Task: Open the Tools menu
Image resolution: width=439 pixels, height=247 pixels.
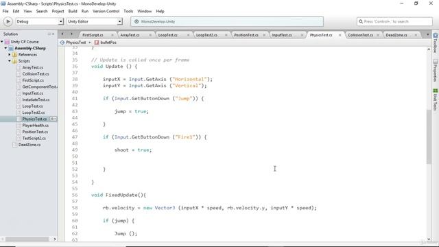Action: click(128, 11)
